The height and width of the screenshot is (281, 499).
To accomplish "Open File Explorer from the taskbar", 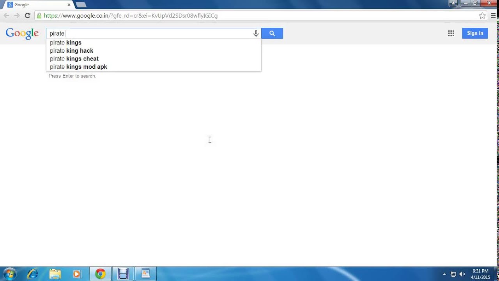I will pos(55,274).
